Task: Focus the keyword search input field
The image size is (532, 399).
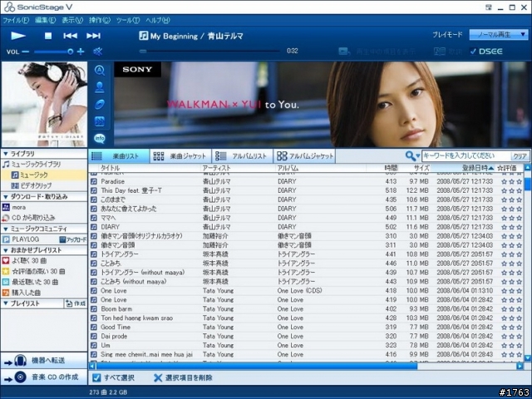Action: [466, 156]
